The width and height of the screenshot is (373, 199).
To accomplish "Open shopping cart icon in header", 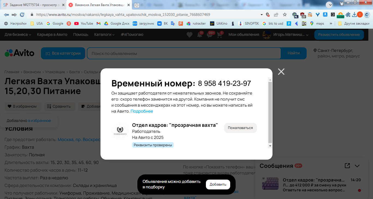I will (220, 35).
